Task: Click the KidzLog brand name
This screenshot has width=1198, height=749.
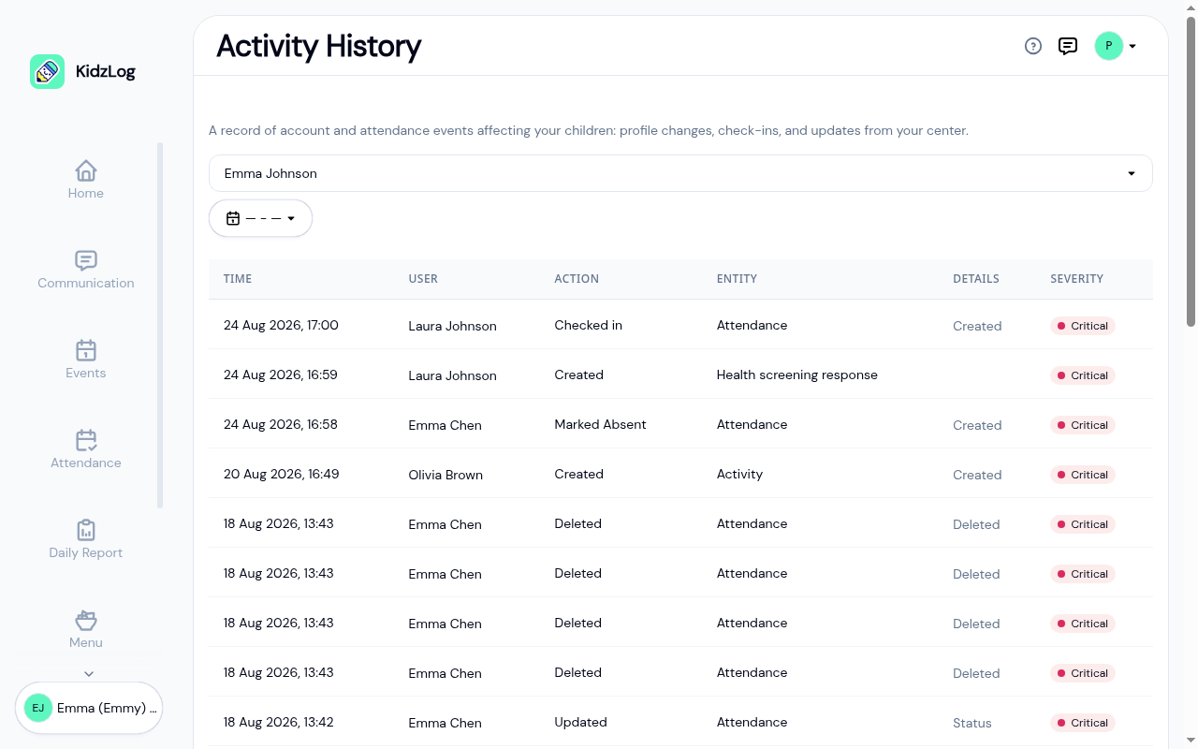Action: pos(106,71)
